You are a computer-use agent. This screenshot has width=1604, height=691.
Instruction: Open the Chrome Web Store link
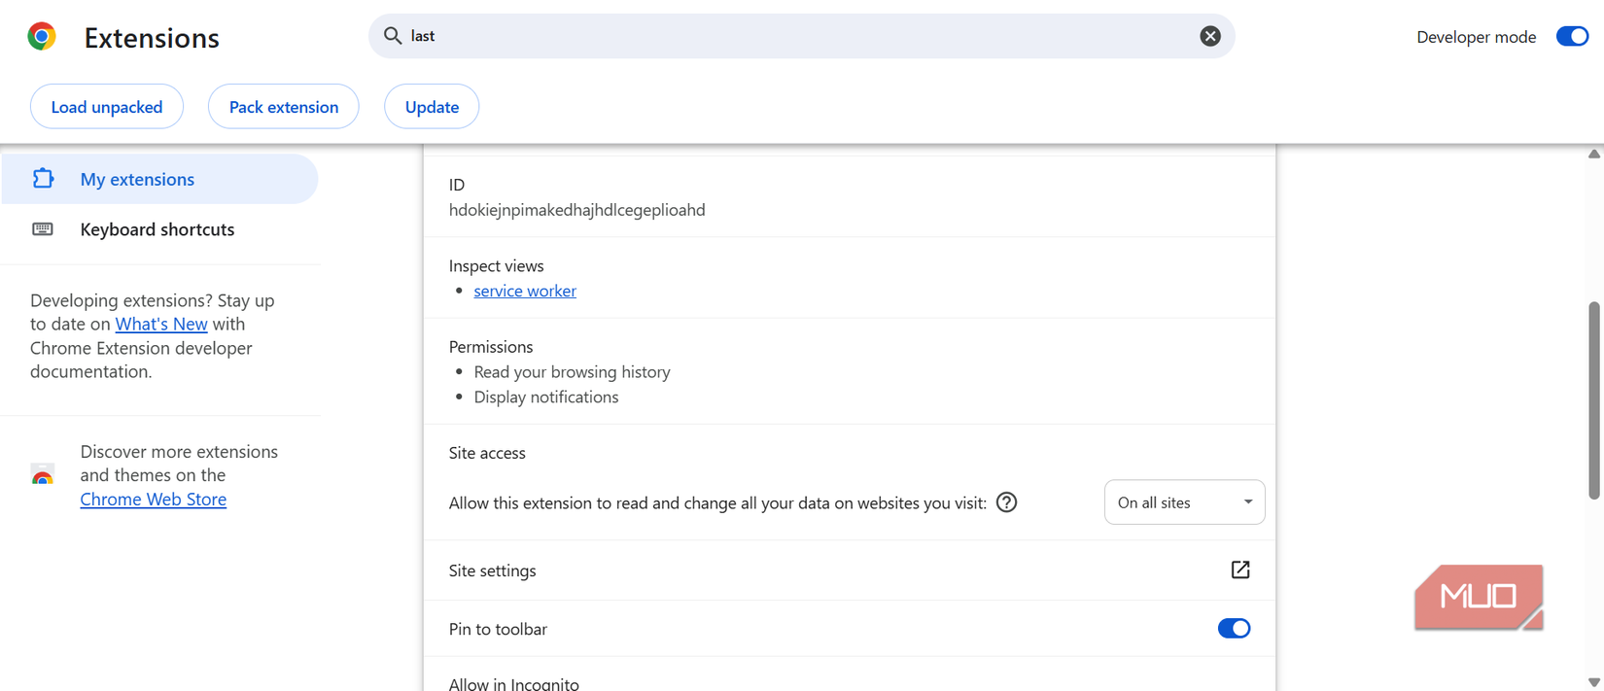pos(154,499)
